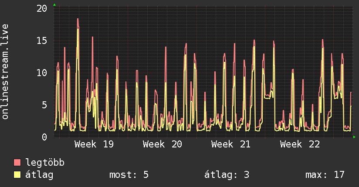Click the green arrow ending the x-axis

click(354, 137)
